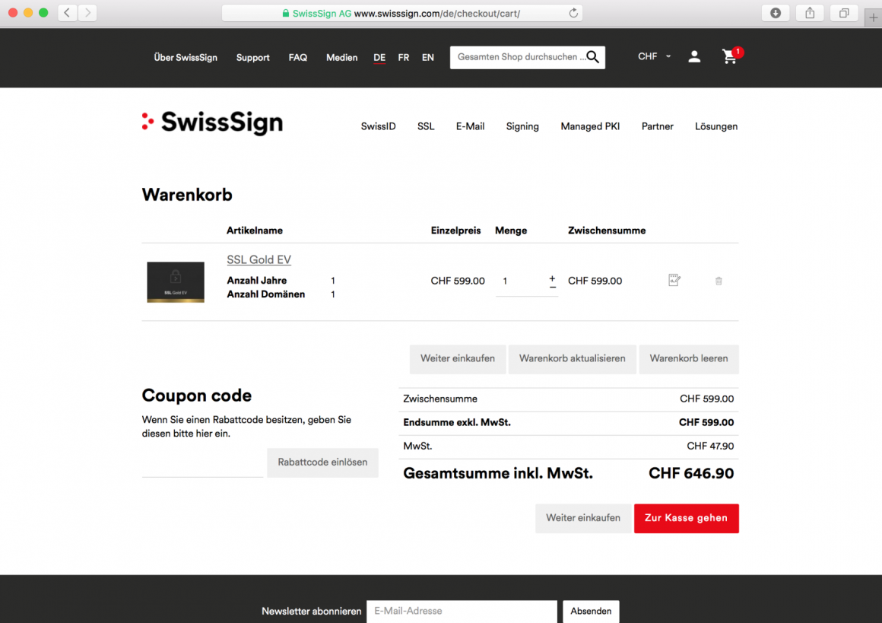Screen dimensions: 882x623
Task: Focus the newsletter E-Mail-Adresse field
Action: point(462,611)
